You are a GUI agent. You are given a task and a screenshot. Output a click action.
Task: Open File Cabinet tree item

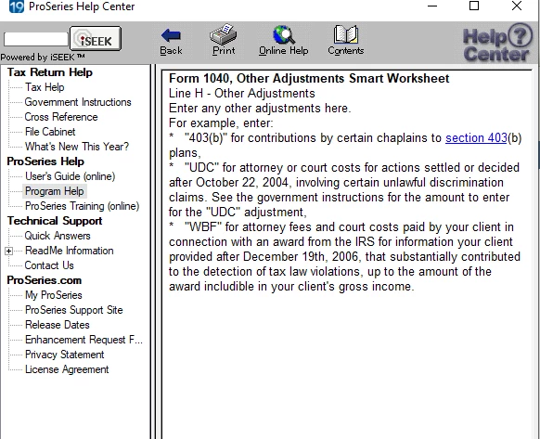[50, 132]
